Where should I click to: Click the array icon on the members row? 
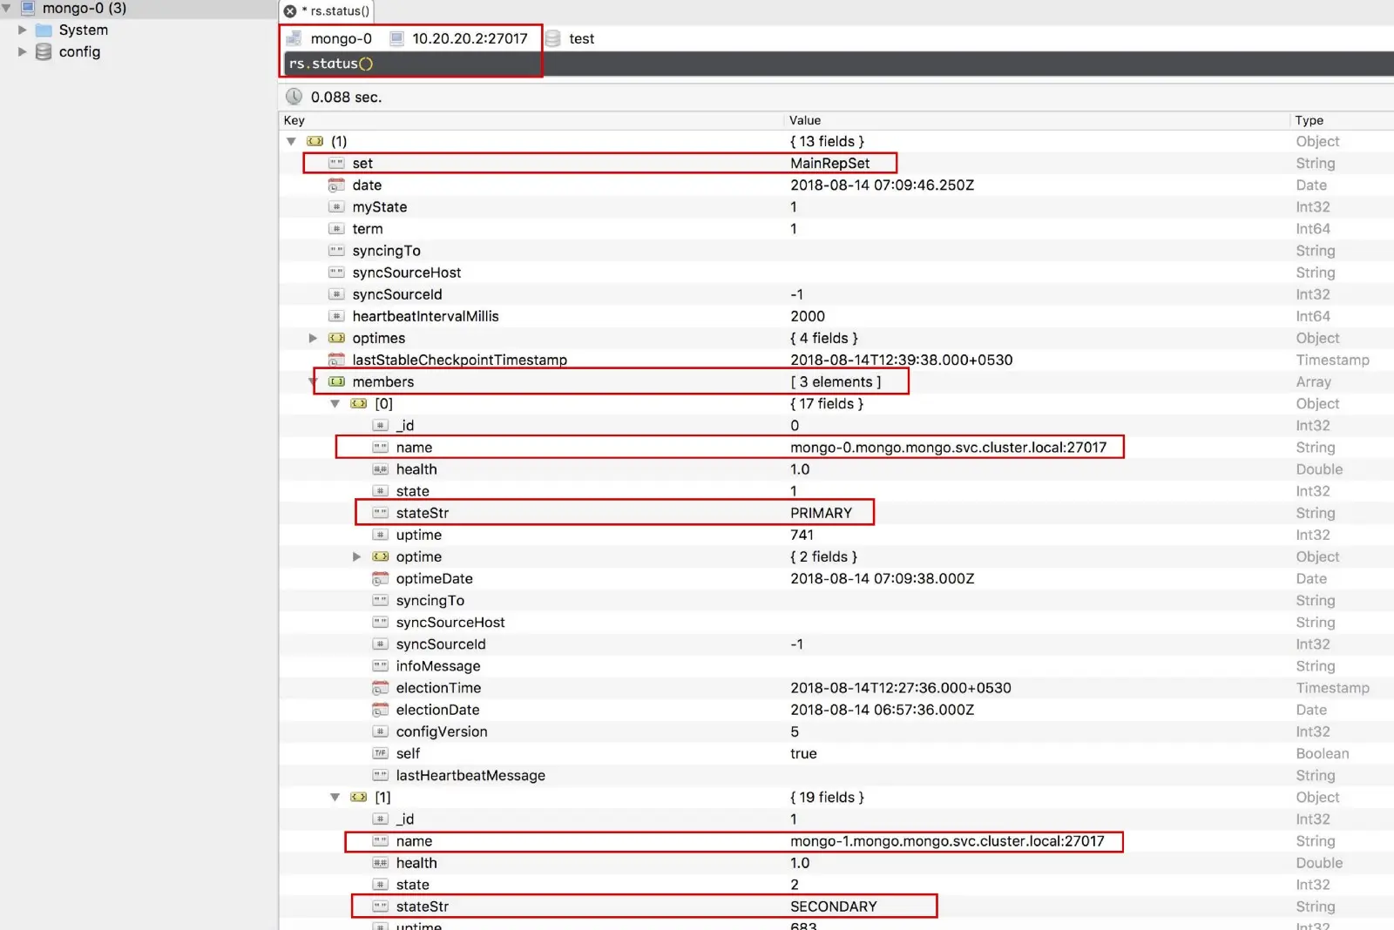coord(336,381)
